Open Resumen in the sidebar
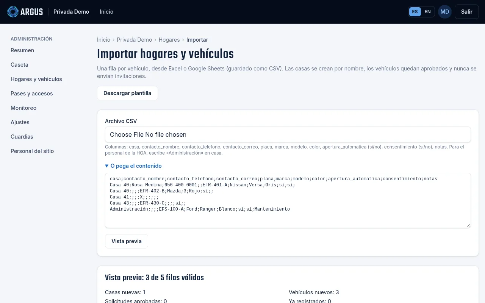Screen dimensions: 485x303 pyautogui.click(x=22, y=50)
